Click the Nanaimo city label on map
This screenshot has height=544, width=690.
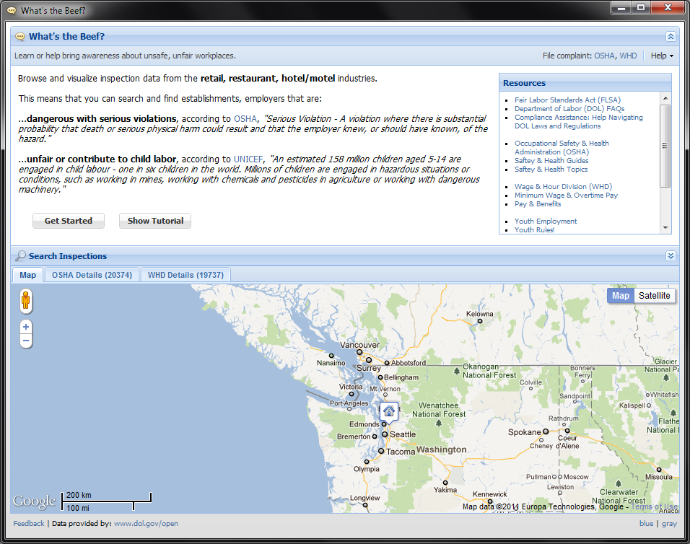(331, 363)
